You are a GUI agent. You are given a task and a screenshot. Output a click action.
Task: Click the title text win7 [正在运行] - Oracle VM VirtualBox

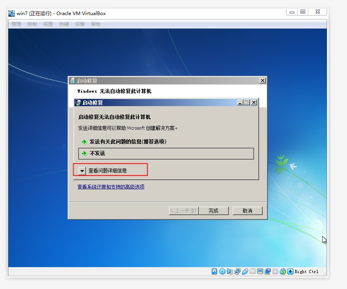coord(61,13)
